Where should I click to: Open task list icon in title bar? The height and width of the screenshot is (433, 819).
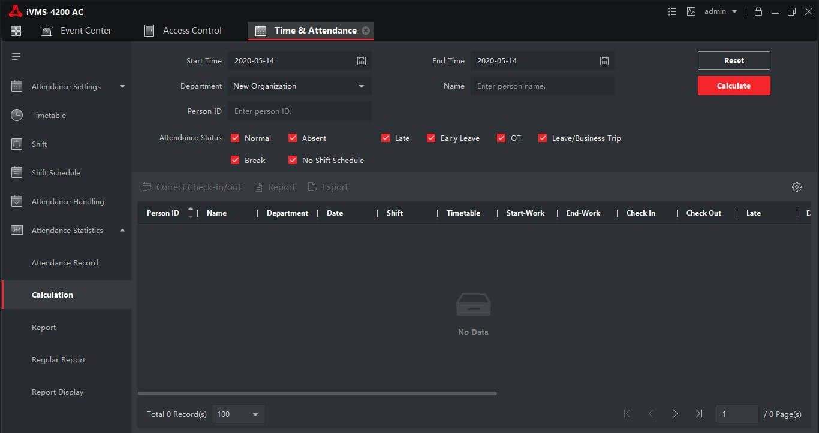click(x=672, y=11)
